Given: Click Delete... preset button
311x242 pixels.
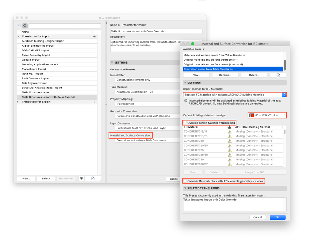Looking at the screenshot, I should pos(254,75).
